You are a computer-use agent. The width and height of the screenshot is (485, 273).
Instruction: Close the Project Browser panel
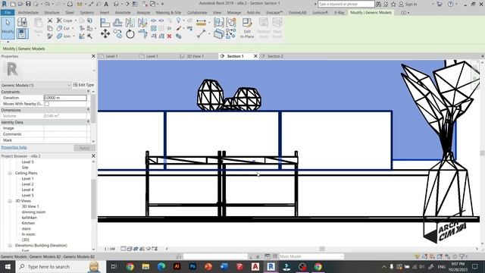click(x=93, y=156)
